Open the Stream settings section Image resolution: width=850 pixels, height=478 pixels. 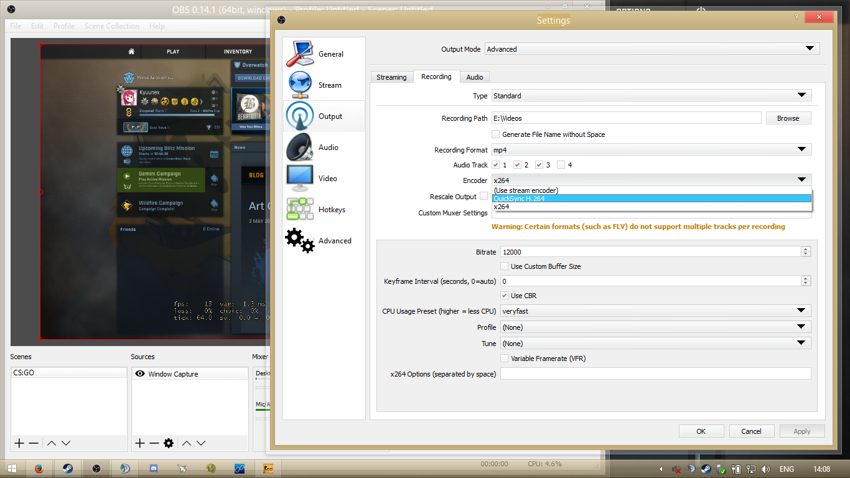[x=324, y=85]
